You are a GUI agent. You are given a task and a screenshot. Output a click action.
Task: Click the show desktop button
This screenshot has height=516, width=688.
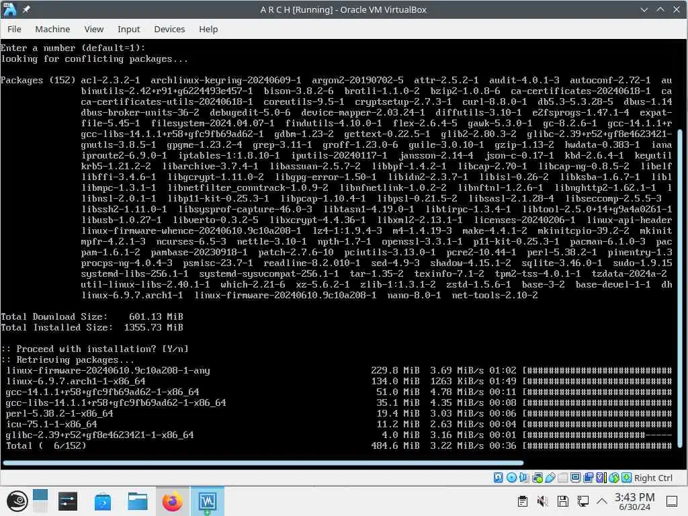point(672,501)
